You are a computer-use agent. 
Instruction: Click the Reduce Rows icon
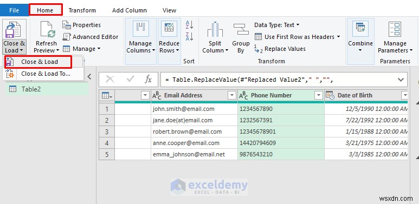click(169, 29)
